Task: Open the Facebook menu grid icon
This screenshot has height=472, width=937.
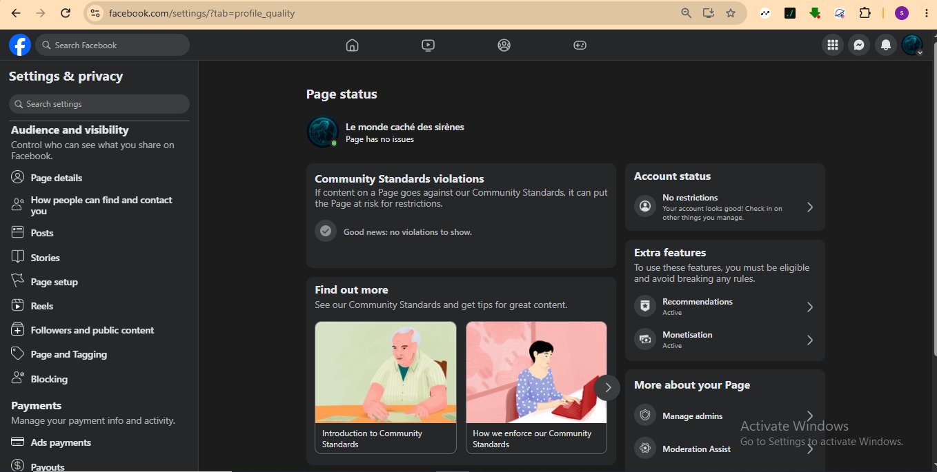Action: click(x=833, y=45)
